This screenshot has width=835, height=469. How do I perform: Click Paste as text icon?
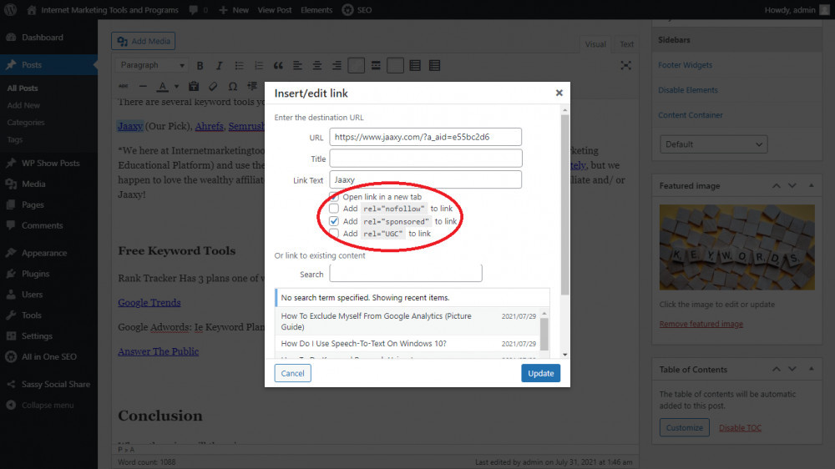click(x=194, y=86)
